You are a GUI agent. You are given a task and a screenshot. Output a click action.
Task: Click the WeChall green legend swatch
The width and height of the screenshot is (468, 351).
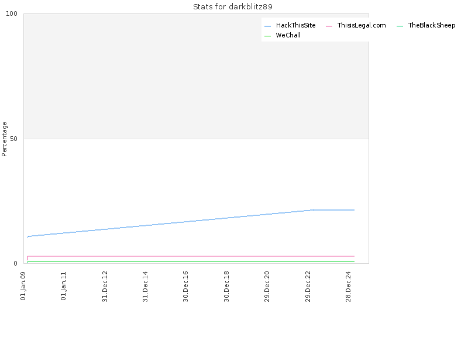tap(268, 36)
